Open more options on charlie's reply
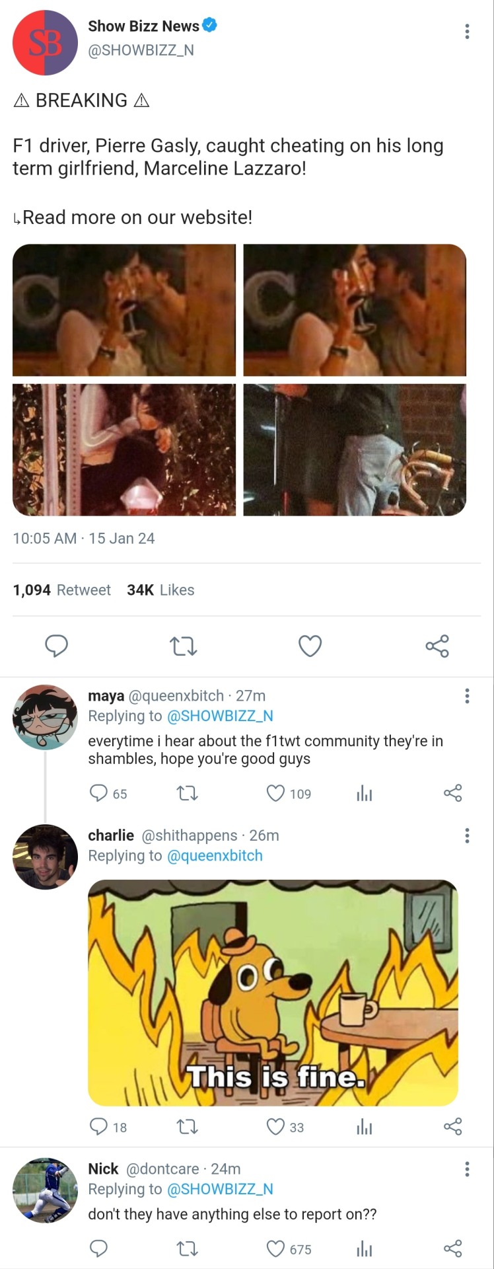The image size is (494, 1269). [467, 835]
